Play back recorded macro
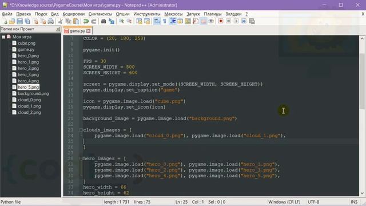This screenshot has height=206, width=366. 236,22
